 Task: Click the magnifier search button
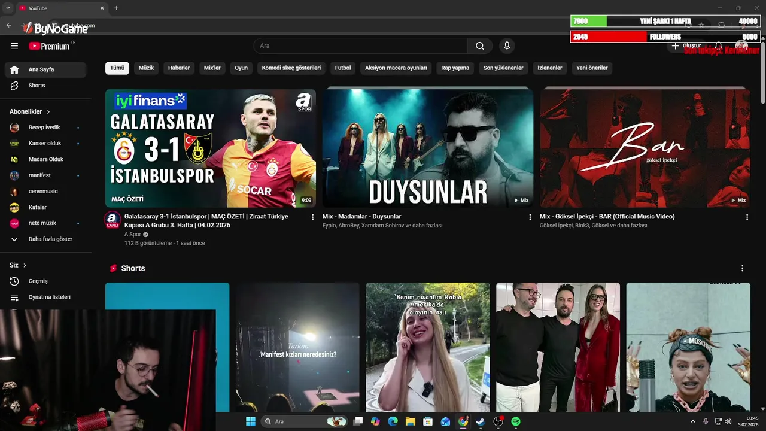480,46
